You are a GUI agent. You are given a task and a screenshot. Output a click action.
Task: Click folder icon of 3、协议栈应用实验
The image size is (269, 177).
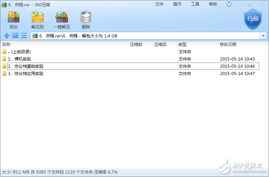click(x=4, y=73)
